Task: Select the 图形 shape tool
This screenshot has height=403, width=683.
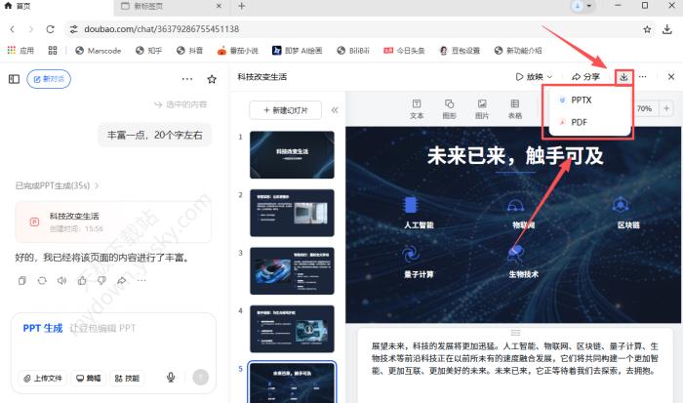Action: tap(449, 108)
